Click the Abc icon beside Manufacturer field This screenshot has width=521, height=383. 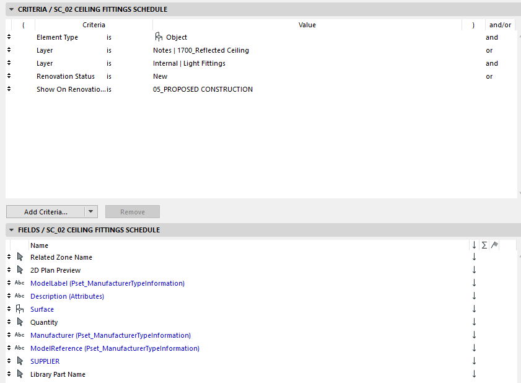tap(19, 335)
